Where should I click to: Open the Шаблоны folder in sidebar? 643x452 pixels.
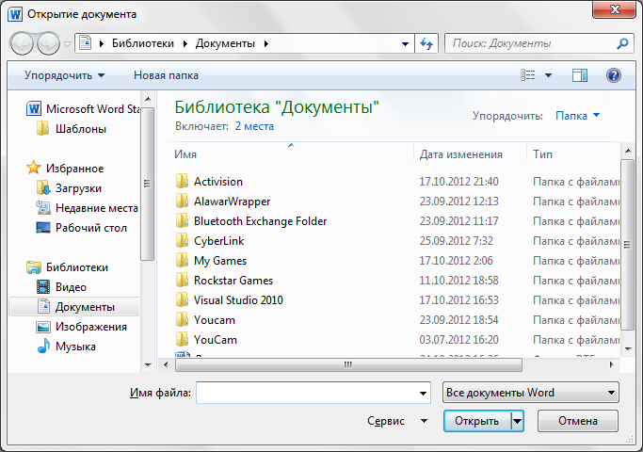(72, 129)
